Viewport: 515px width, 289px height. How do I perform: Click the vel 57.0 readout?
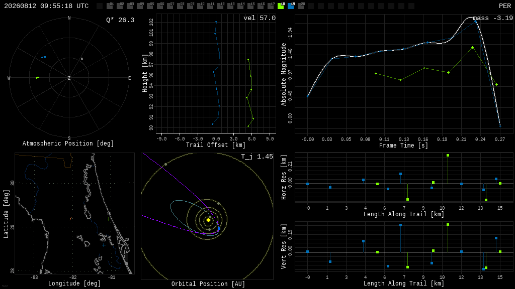coord(260,18)
